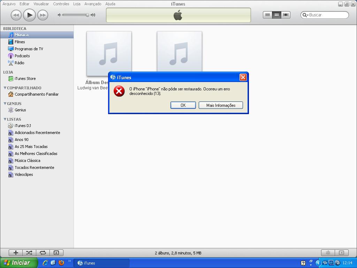Adjust the volume slider knob
This screenshot has width=357, height=268.
(87, 15)
